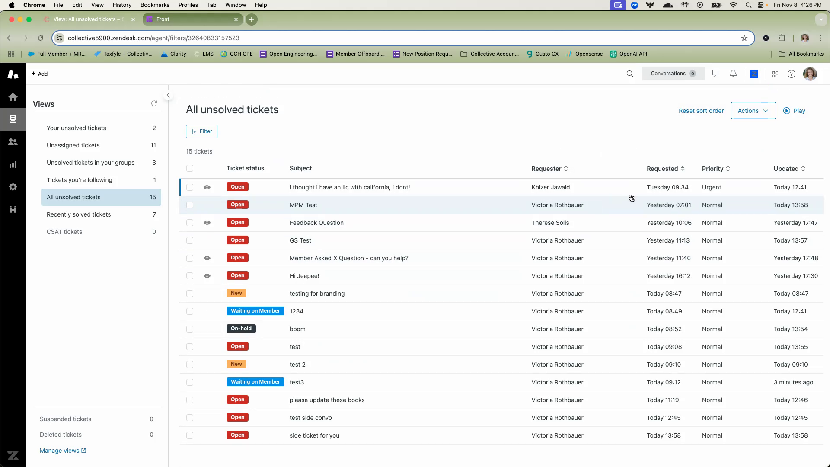Viewport: 830px width, 467px height.
Task: Select the Unassigned tickets view
Action: click(x=73, y=145)
